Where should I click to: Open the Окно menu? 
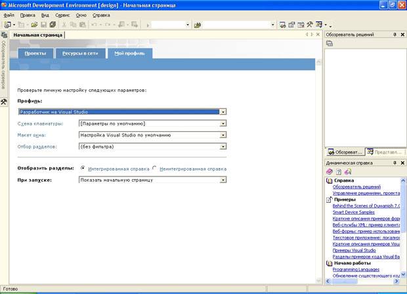pyautogui.click(x=81, y=15)
